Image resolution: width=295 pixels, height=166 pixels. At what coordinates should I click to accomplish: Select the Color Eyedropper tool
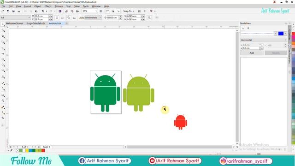(3, 107)
